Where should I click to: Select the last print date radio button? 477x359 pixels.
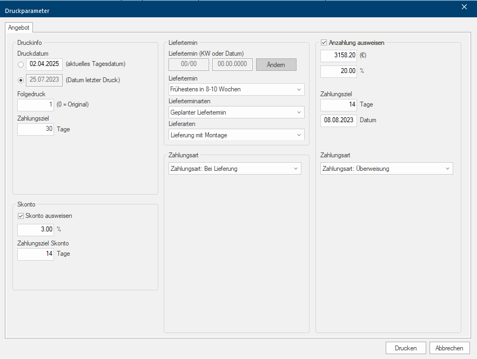21,81
